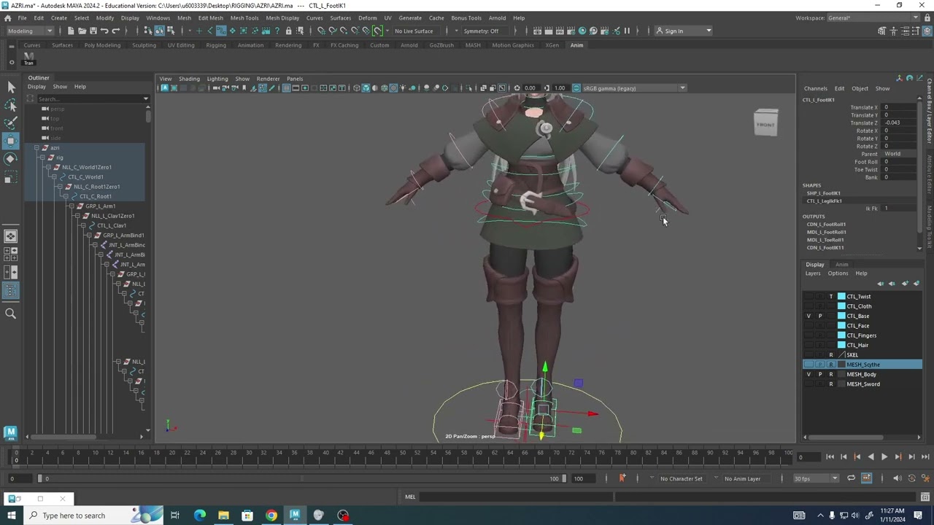
Task: Open the Shading menu in viewport panel
Action: (x=189, y=79)
